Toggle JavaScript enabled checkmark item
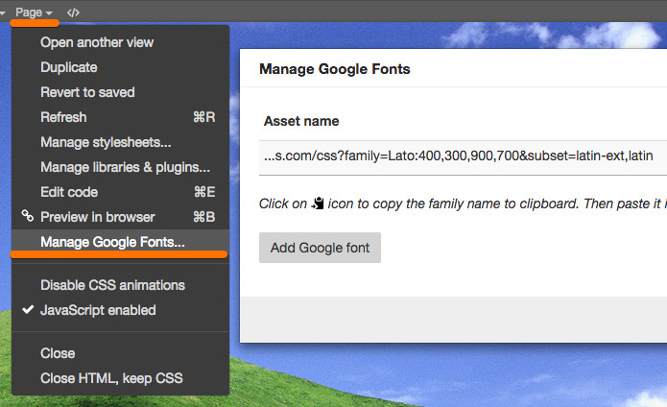 (x=120, y=310)
